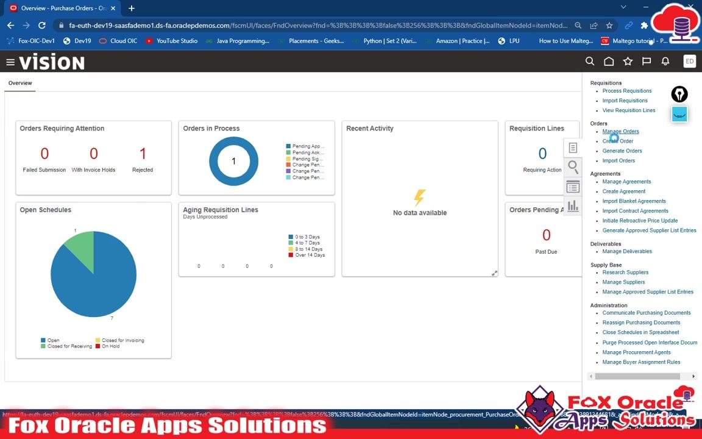Maximize the Recent Activity card

(x=494, y=273)
